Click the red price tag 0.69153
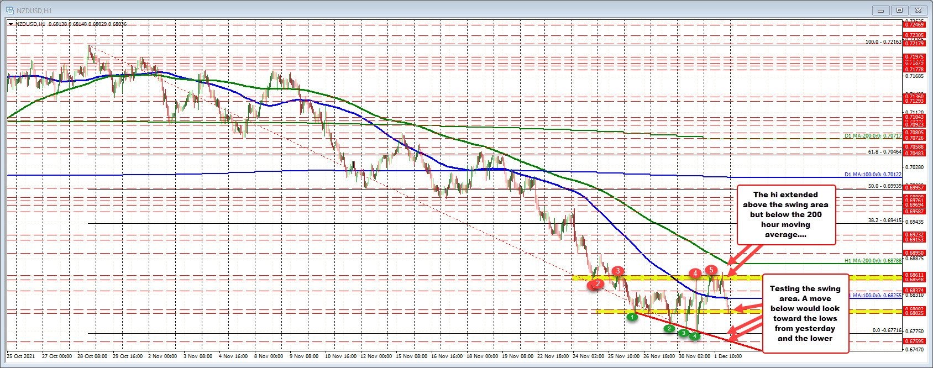Viewport: 933px width, 368px height. click(x=915, y=240)
